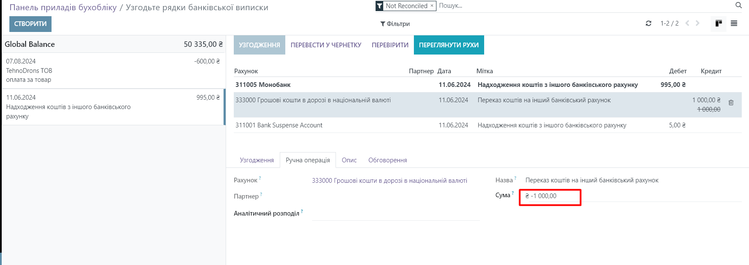
Task: Open the Фільтри dropdown
Action: (395, 24)
